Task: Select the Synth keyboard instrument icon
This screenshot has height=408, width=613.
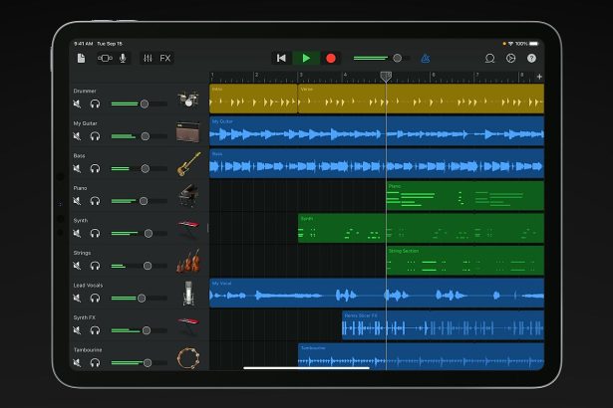Action: click(x=188, y=229)
